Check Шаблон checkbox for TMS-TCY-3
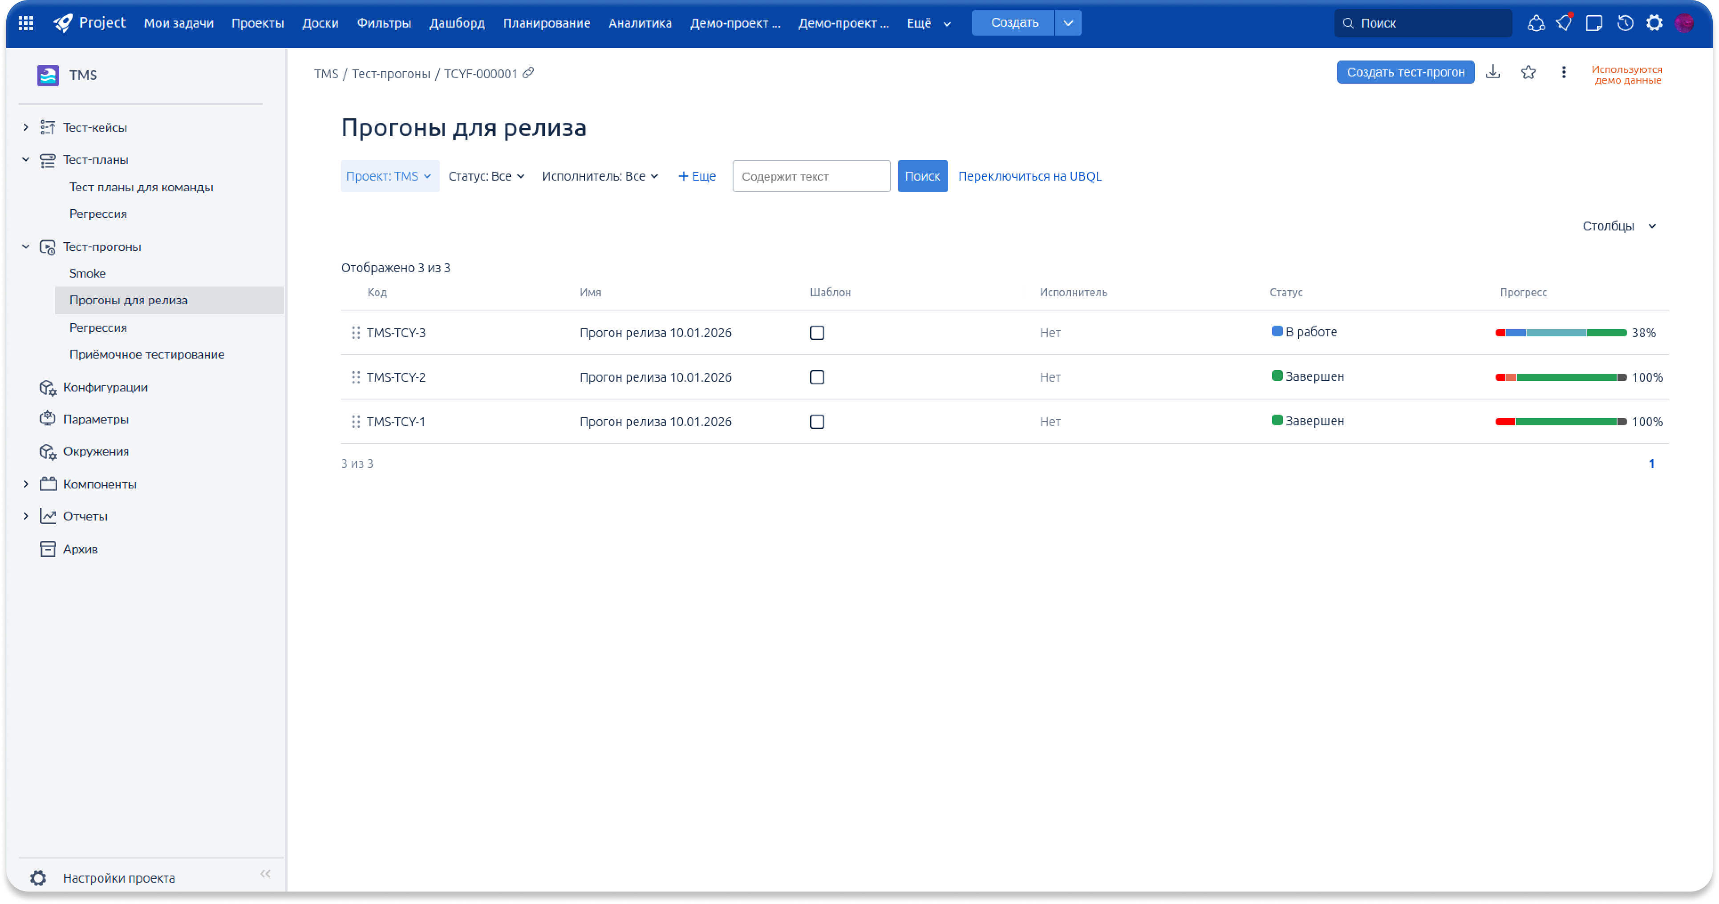 817,333
